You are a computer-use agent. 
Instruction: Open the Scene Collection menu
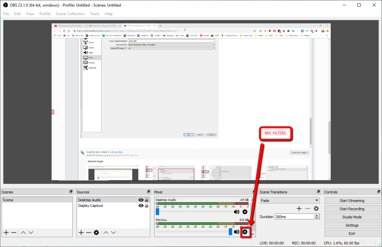(70, 14)
